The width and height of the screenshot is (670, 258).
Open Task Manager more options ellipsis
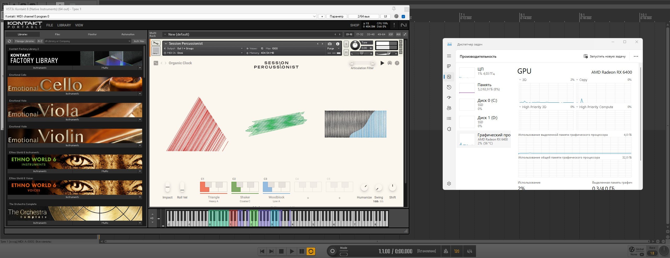pyautogui.click(x=636, y=56)
